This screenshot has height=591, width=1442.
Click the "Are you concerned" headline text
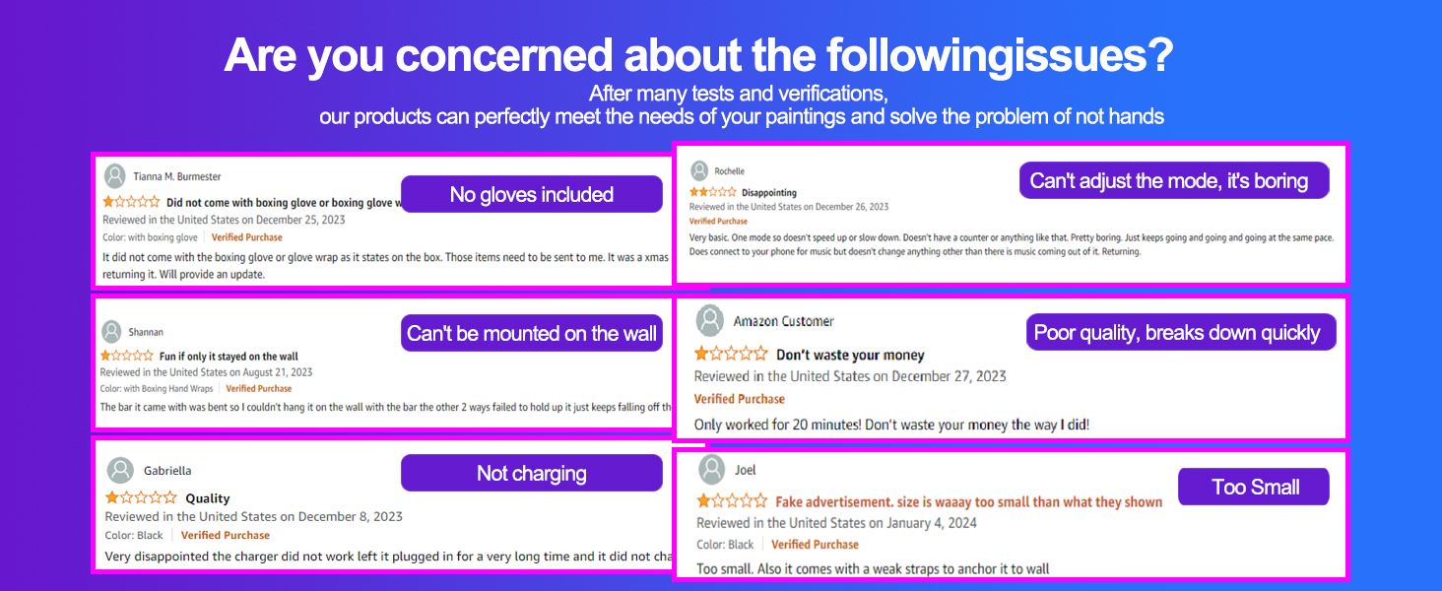697,56
